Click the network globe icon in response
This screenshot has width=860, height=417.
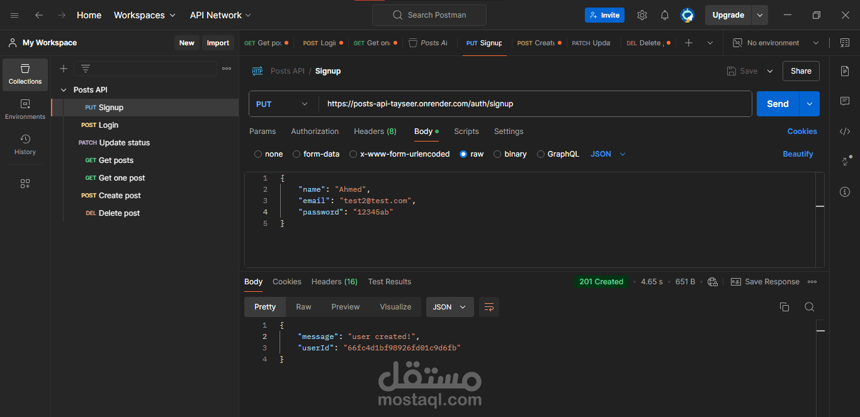[713, 282]
